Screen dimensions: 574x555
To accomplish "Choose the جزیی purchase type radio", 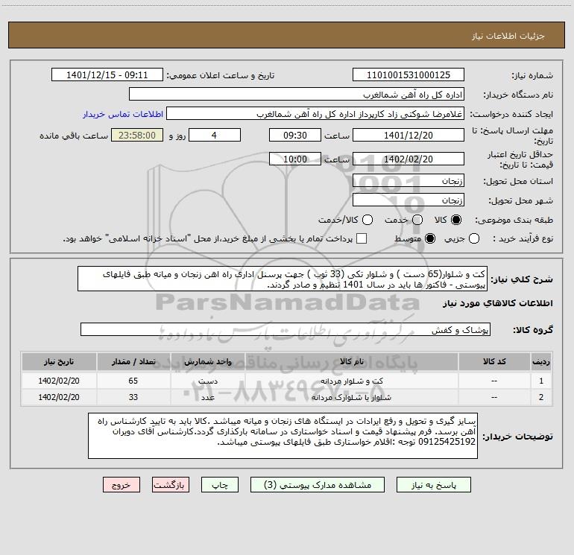I will click(473, 239).
